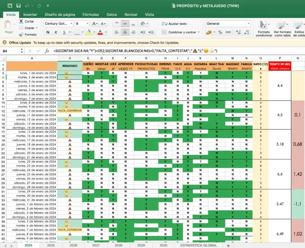Toggle underline S formatting
This screenshot has width=305, height=248.
pos(64,32)
